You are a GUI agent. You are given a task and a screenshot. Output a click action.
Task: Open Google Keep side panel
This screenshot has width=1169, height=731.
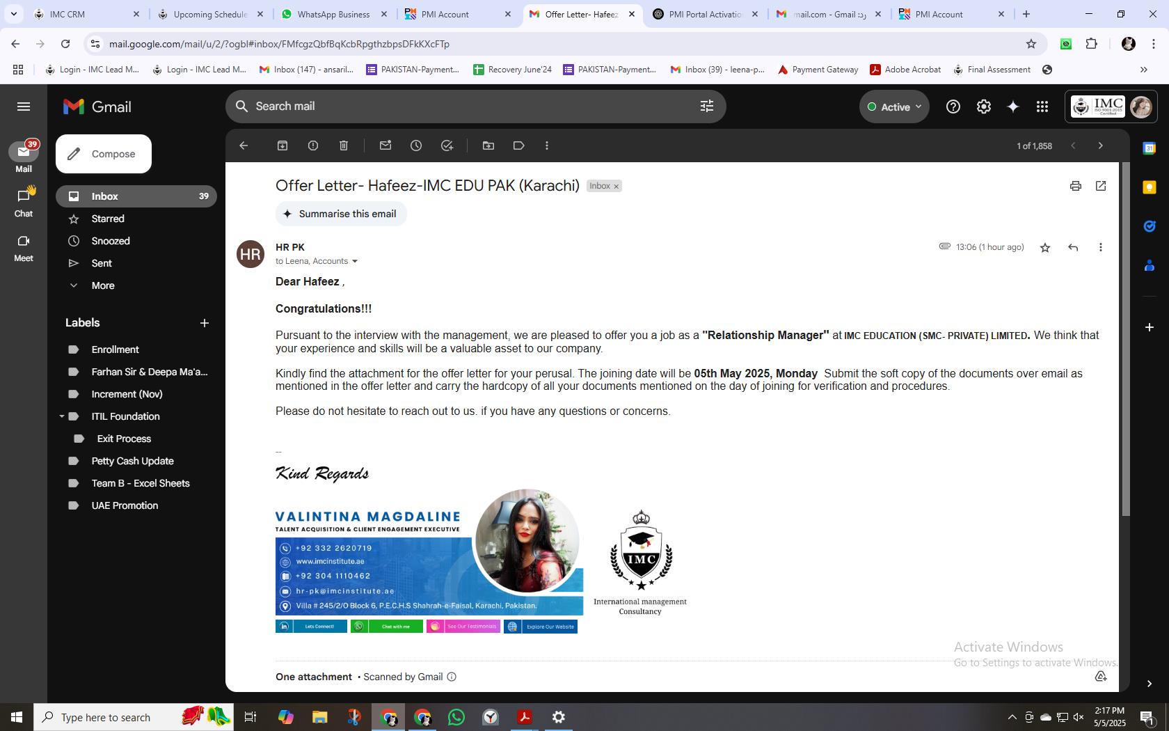click(x=1150, y=187)
